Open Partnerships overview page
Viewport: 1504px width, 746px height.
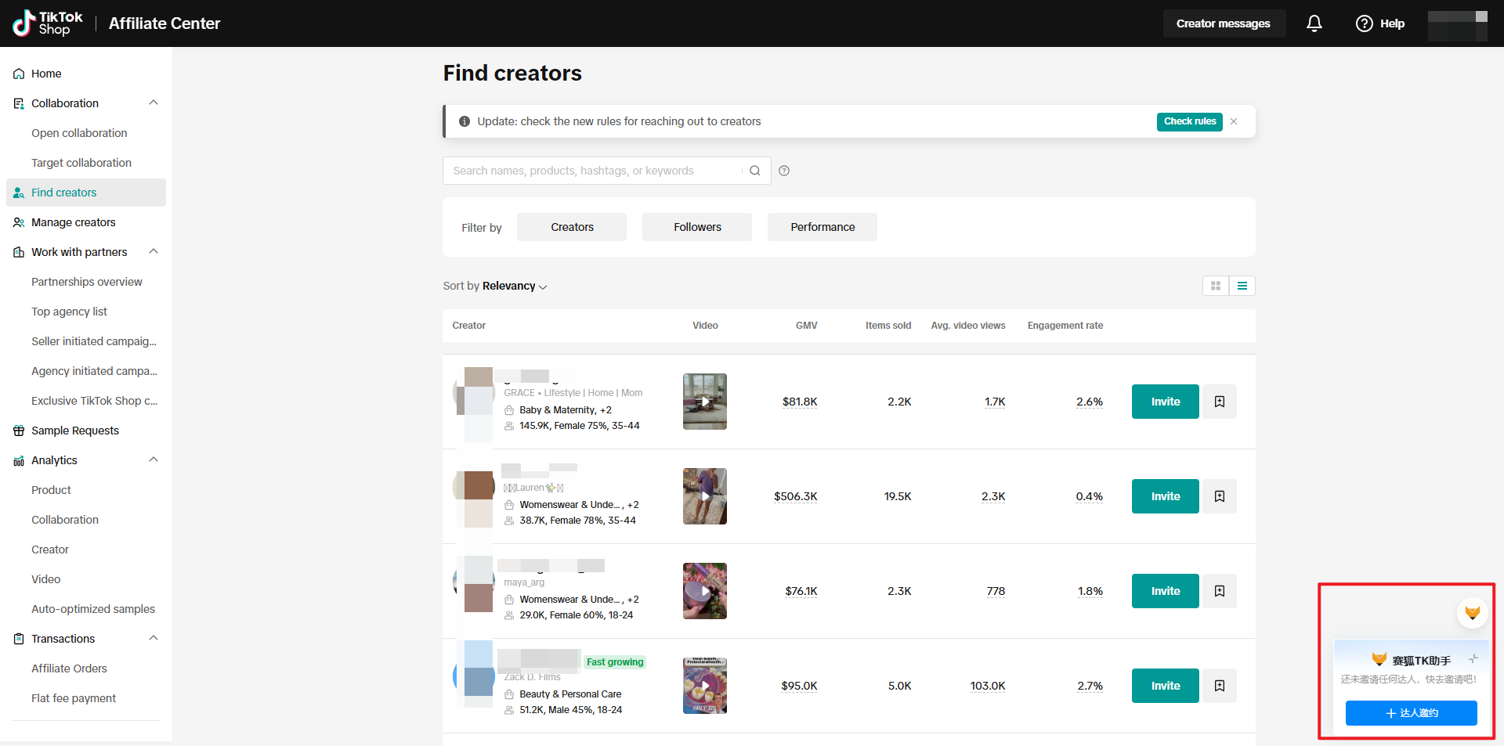86,282
